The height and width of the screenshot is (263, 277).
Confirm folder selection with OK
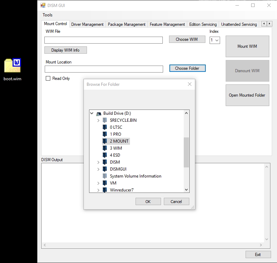click(x=148, y=202)
